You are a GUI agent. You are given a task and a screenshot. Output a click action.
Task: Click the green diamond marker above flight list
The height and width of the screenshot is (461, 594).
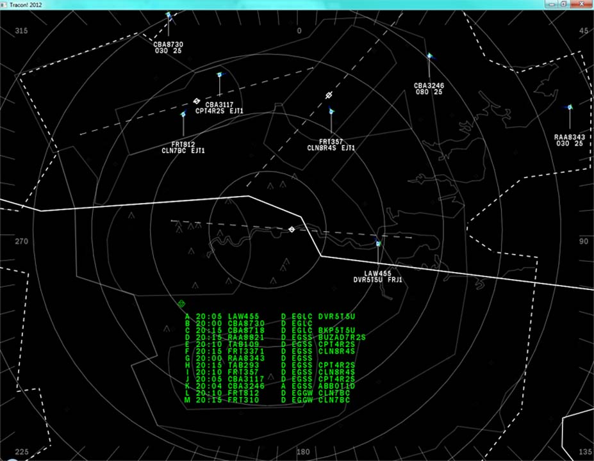tap(181, 303)
